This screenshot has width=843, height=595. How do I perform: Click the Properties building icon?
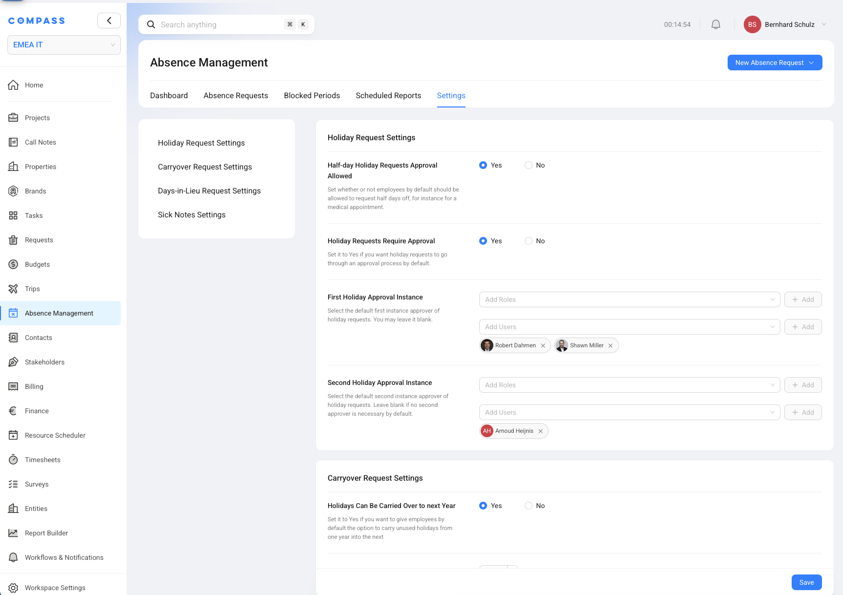click(x=13, y=167)
